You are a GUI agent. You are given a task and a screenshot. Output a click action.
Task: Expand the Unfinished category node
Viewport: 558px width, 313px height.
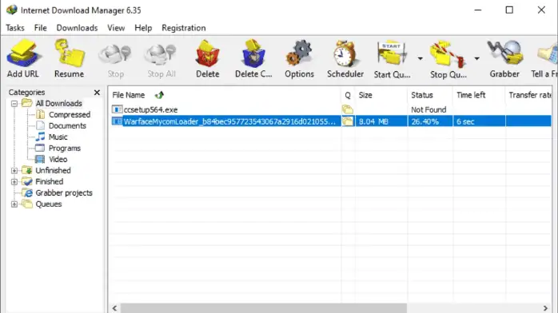pyautogui.click(x=14, y=171)
